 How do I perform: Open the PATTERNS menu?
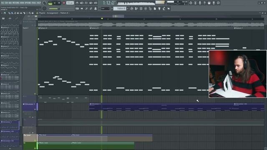click(16, 3)
